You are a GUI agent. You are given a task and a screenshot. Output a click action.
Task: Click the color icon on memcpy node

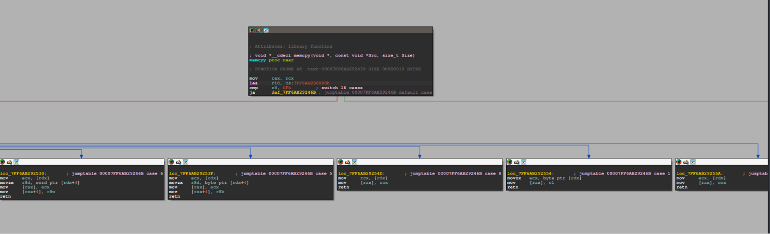[x=252, y=31]
